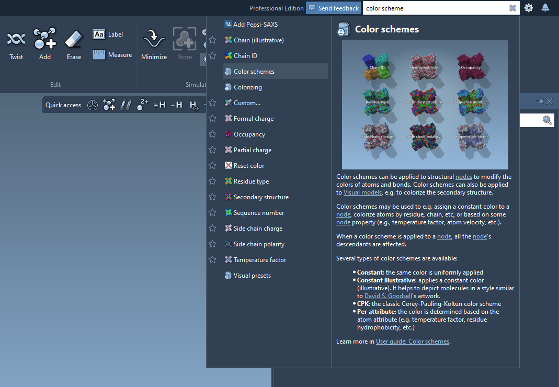
Task: Click the remove hydrogens (−H) quick access icon
Action: (176, 105)
